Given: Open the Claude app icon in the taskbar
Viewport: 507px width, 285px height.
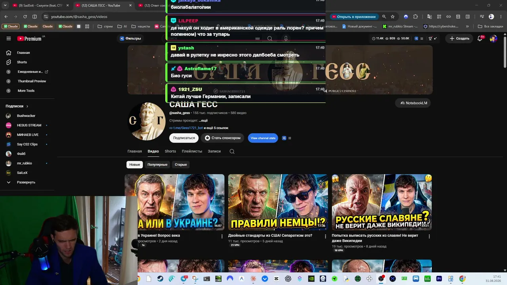Looking at the screenshot, I should (253, 279).
